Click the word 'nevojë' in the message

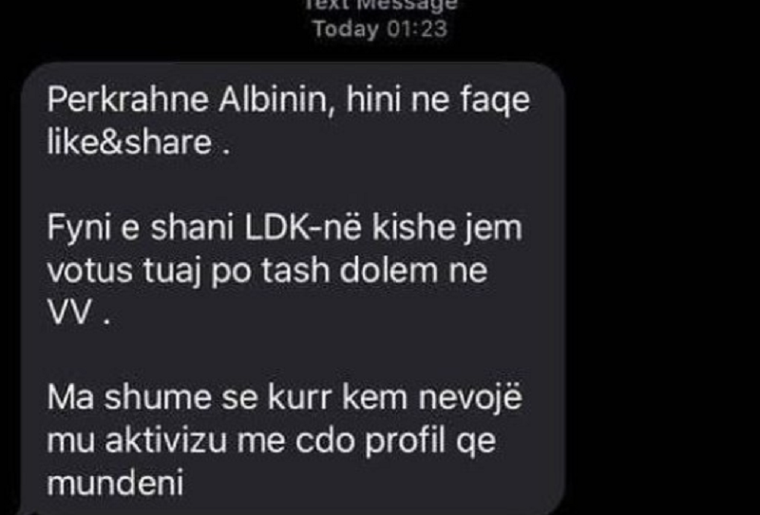tap(470, 397)
